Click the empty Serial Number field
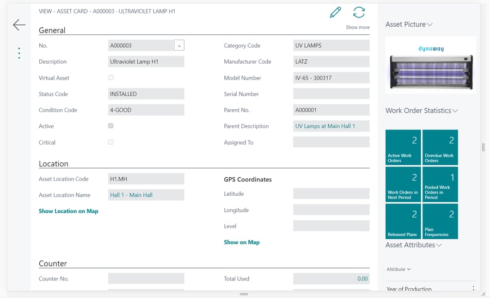The width and height of the screenshot is (490, 298). pos(331,94)
